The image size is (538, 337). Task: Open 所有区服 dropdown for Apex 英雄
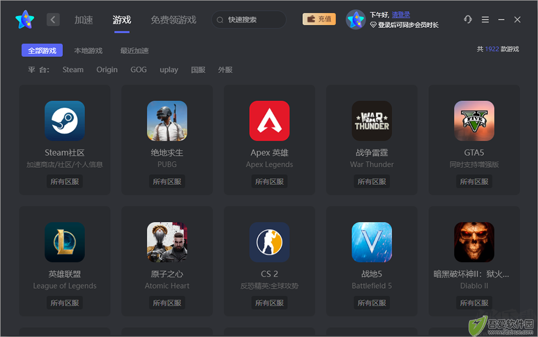pos(270,181)
